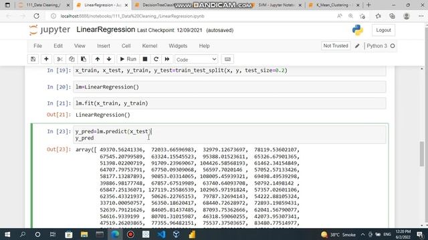428x240 pixels.
Task: Cut selected cells with scissors icon
Action: pyautogui.click(x=60, y=59)
